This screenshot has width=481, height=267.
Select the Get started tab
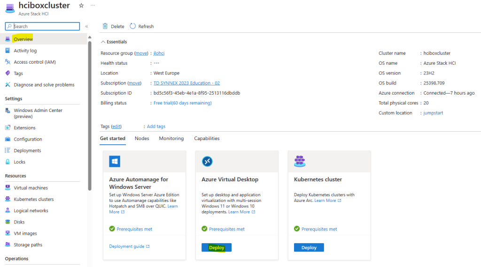113,139
